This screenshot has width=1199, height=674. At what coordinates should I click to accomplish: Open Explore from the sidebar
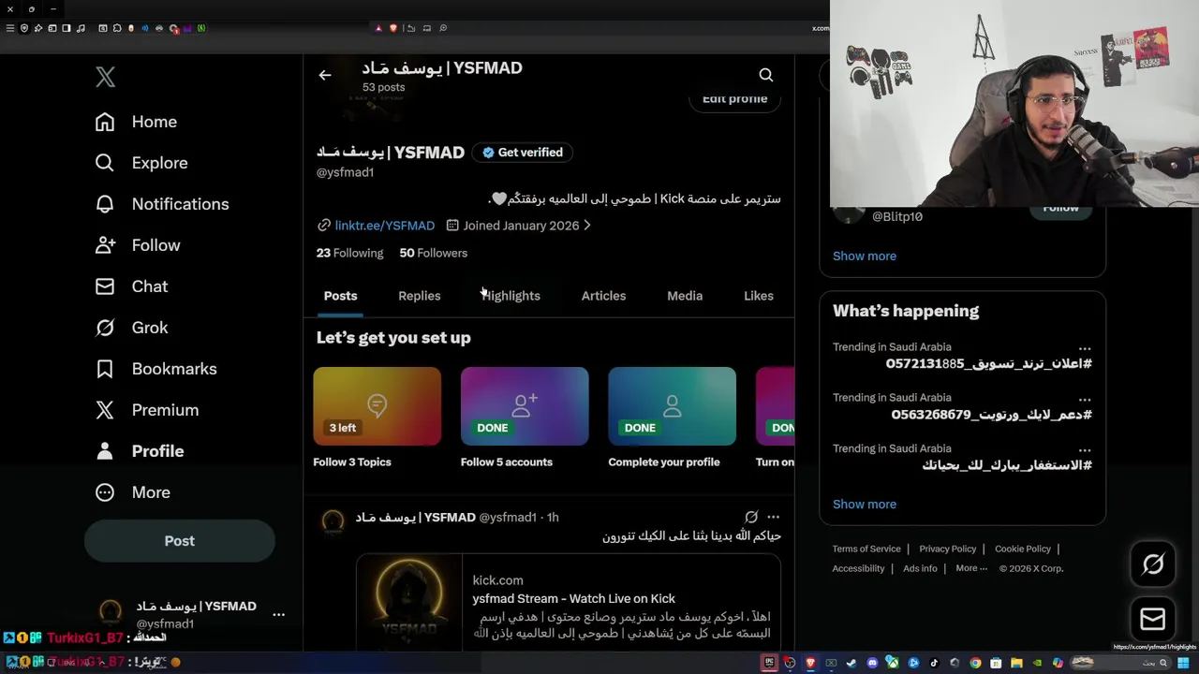[x=141, y=163]
